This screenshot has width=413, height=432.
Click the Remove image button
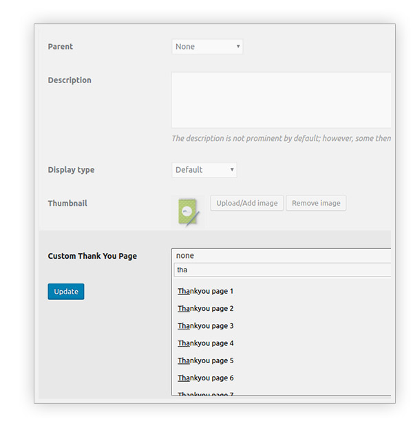[316, 203]
